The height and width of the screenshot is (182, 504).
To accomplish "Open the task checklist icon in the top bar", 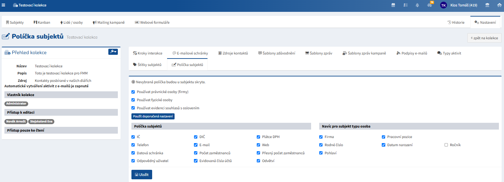I will 405,5.
